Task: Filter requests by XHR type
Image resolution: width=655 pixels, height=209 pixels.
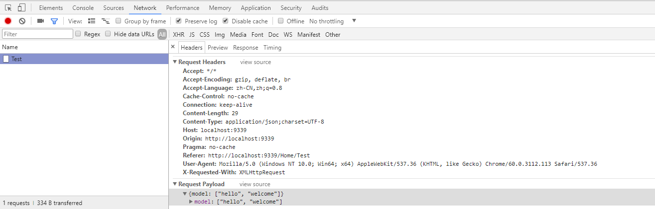Action: click(178, 34)
